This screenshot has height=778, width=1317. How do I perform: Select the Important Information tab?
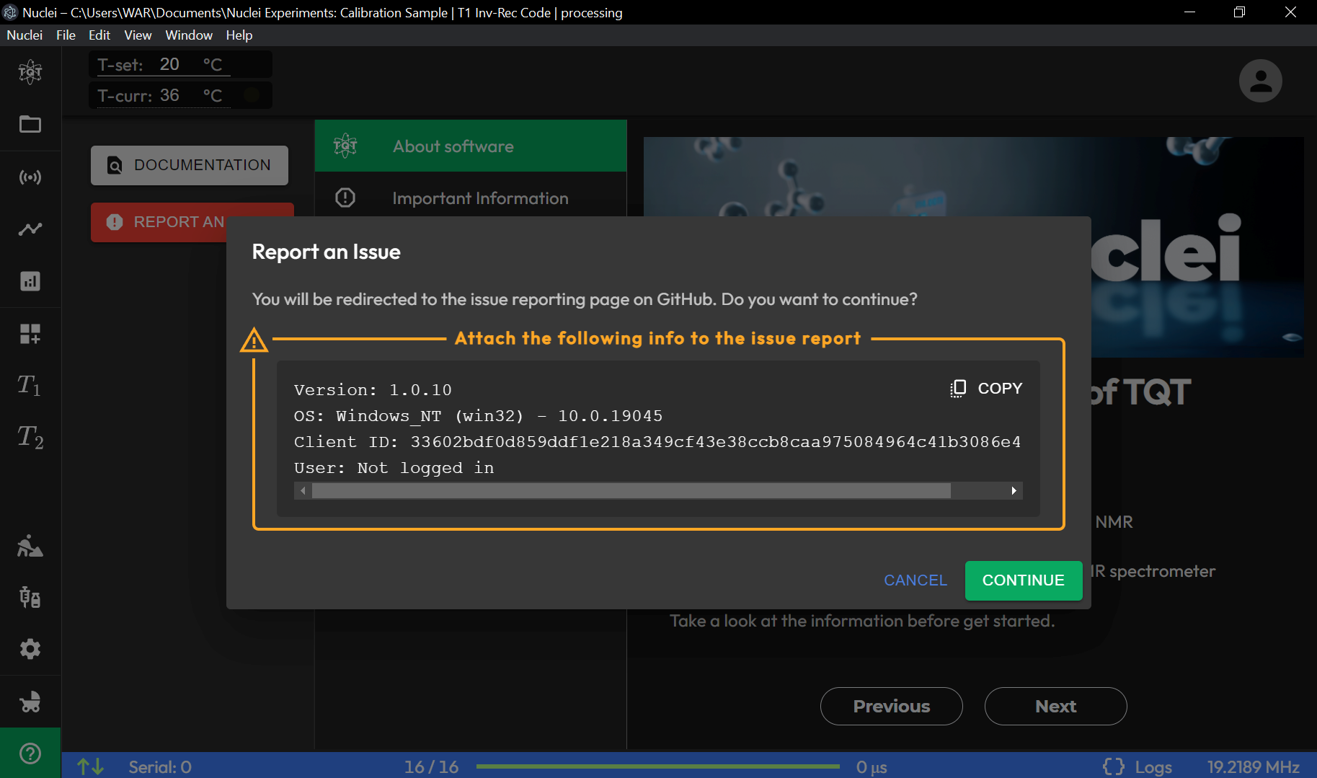tap(471, 198)
